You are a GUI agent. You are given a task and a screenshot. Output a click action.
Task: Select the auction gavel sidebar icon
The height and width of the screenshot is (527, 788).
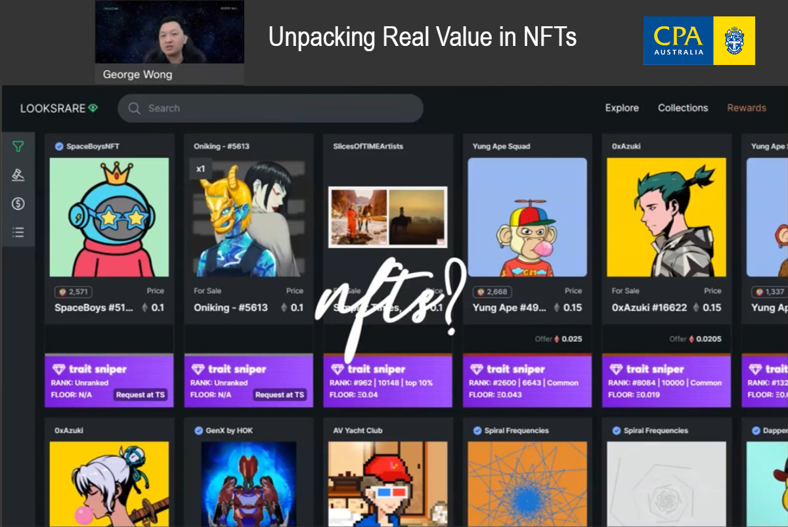point(18,175)
